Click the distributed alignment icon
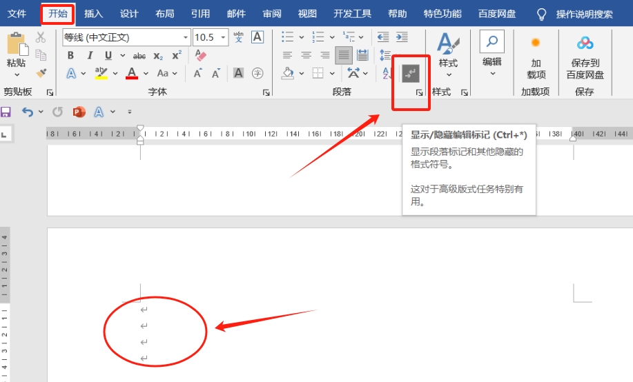The image size is (633, 382). click(x=362, y=55)
